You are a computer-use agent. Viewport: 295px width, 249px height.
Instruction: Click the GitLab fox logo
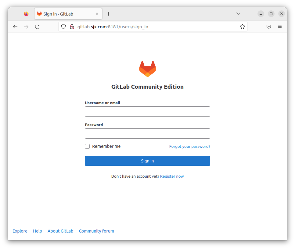point(148,69)
